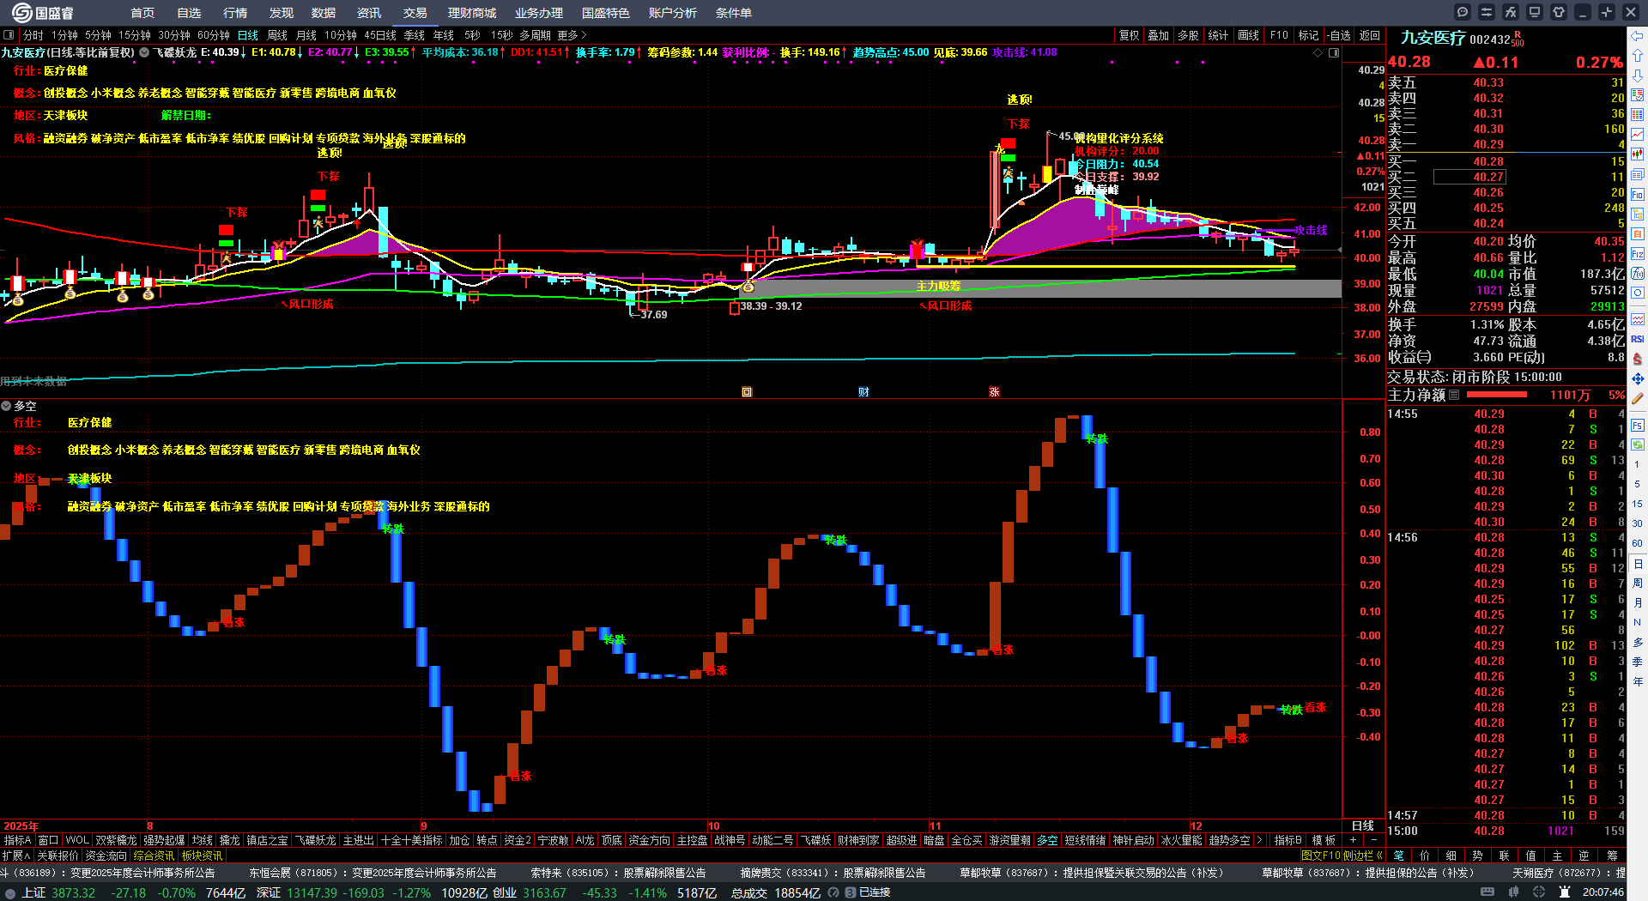The image size is (1648, 901).
Task: Toggle the 叠加 overlay button
Action: pos(1159,35)
